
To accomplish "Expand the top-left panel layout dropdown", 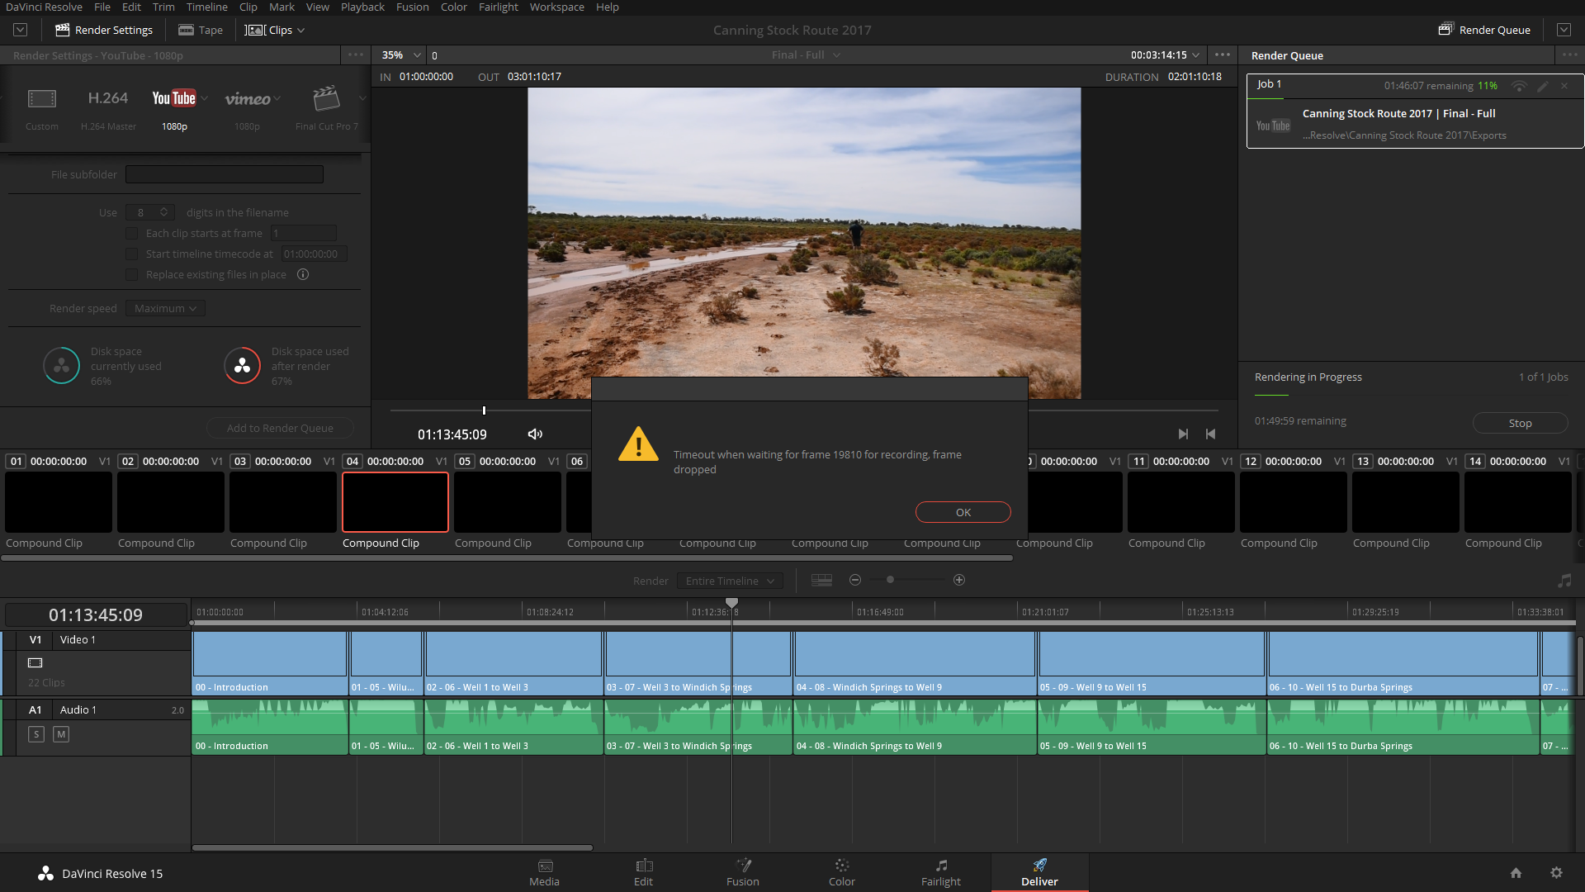I will coord(21,31).
